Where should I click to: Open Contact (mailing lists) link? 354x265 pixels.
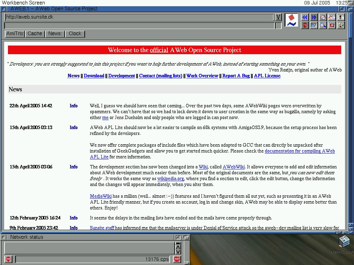160,76
